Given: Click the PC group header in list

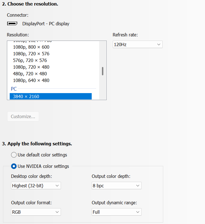Looking at the screenshot, I should click(x=14, y=89).
